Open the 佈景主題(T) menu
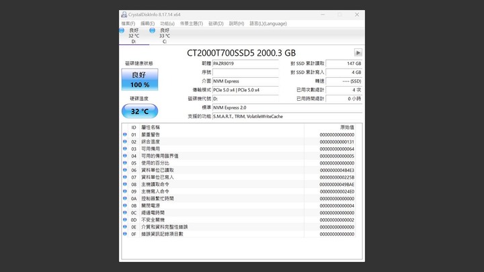Image resolution: width=484 pixels, height=272 pixels. coord(192,24)
